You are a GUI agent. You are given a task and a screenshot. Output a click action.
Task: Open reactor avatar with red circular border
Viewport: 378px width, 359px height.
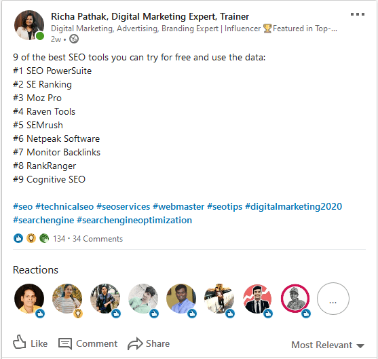pyautogui.click(x=295, y=299)
